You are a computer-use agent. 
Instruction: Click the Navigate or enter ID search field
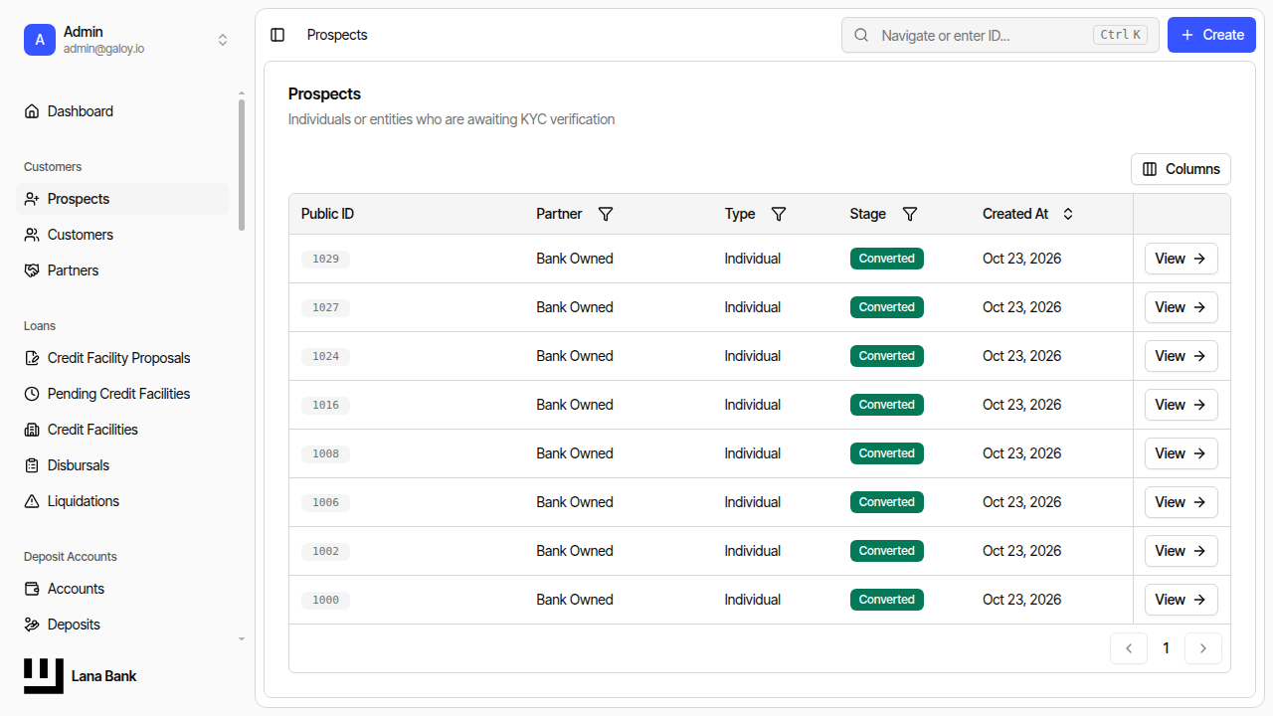tap(1000, 35)
